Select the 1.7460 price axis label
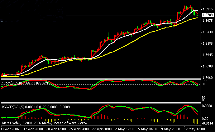215x132 pixels. 207,78
